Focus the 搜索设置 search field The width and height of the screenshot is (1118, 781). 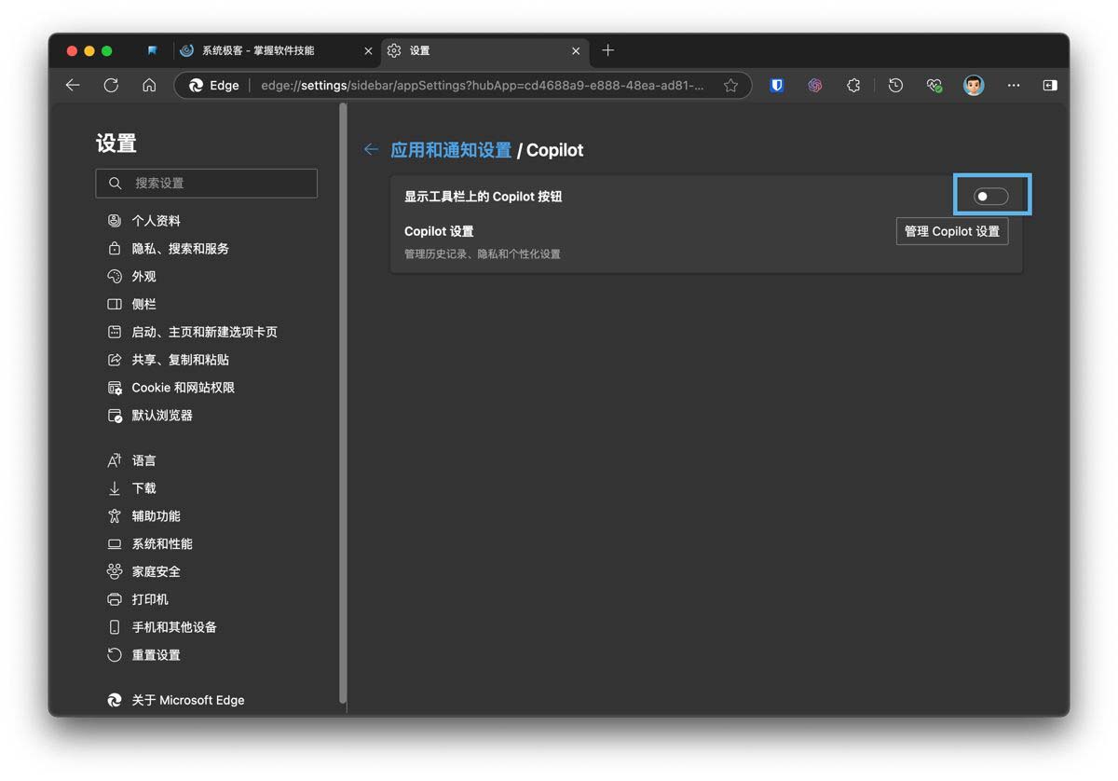click(206, 184)
